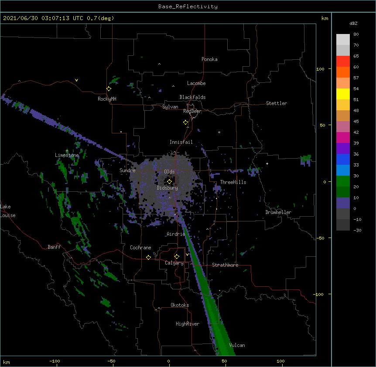Screen dimensions: 376x367
Task: Click the Didsbury town label
Action: [x=167, y=188]
